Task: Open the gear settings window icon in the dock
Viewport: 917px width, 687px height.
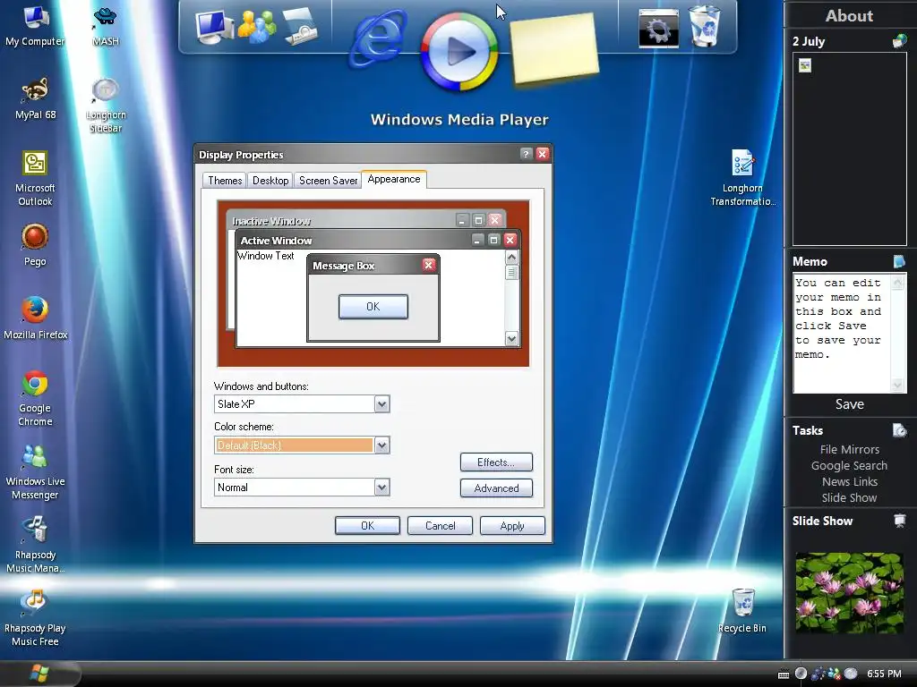Action: point(658,28)
